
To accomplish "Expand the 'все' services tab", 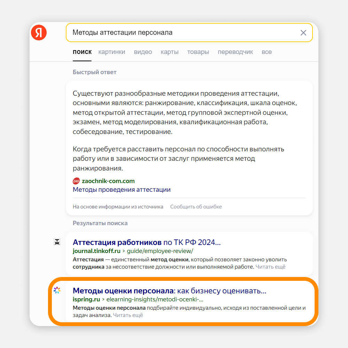I will tap(267, 52).
